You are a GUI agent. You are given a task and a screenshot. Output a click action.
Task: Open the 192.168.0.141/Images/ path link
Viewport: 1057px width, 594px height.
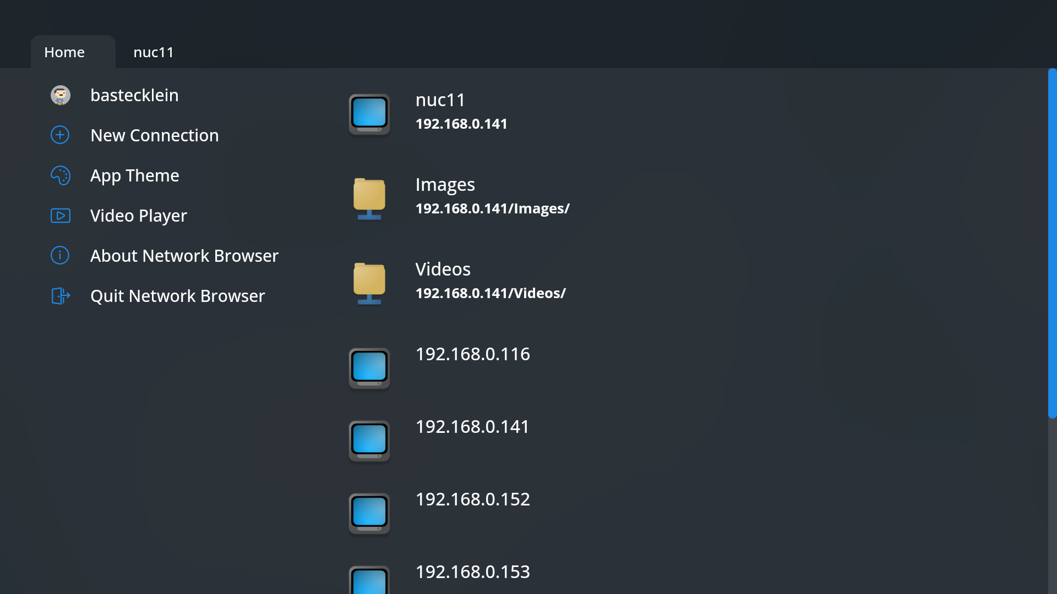coord(492,208)
